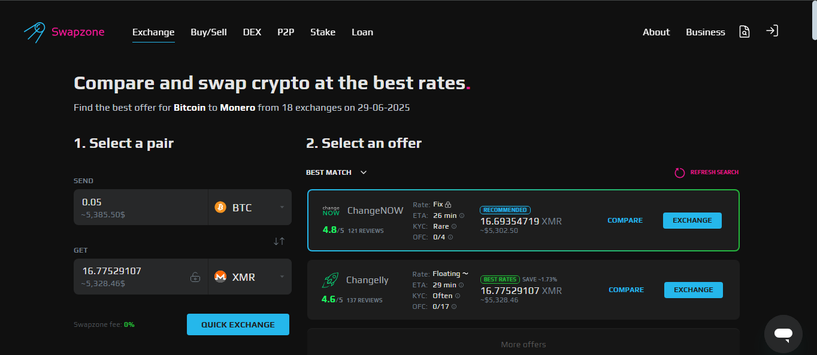817x355 pixels.
Task: Click Compare for ChangeNOW offer
Action: (625, 220)
